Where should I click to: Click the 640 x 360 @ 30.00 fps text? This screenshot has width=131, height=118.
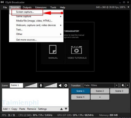[x=111, y=7]
